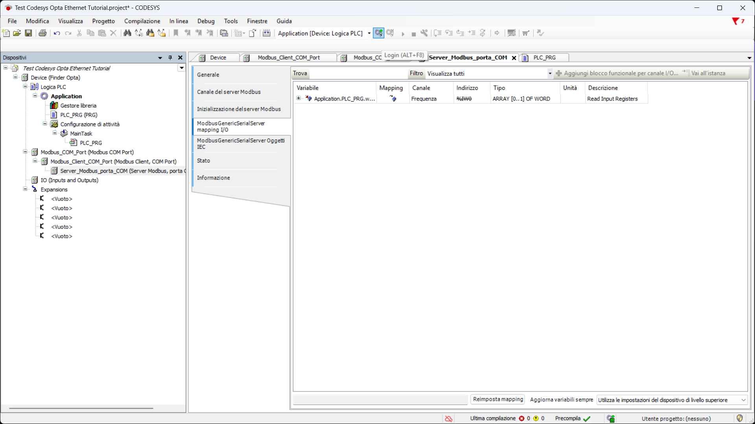This screenshot has height=424, width=755.
Task: Click the Start play icon in the toolbar
Action: tap(403, 34)
